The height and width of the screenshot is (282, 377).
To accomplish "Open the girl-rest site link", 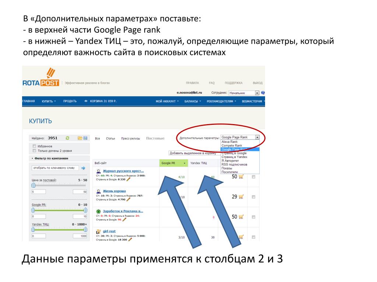I will coord(109,231).
